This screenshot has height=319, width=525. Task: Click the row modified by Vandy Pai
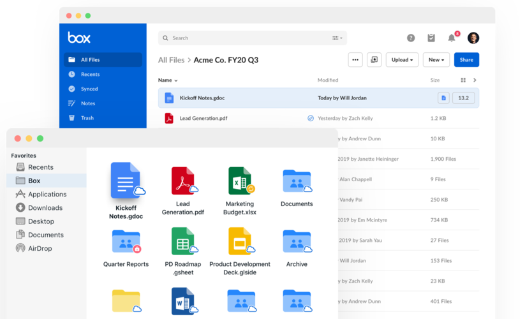(x=408, y=200)
